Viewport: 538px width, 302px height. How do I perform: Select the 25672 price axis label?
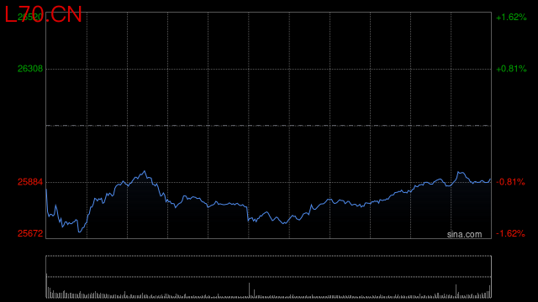coord(30,233)
